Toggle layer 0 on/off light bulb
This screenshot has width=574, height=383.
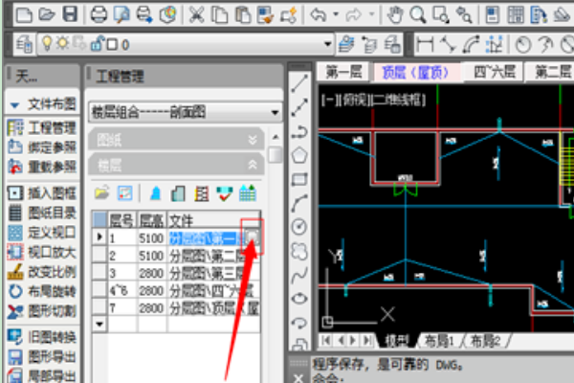(47, 44)
